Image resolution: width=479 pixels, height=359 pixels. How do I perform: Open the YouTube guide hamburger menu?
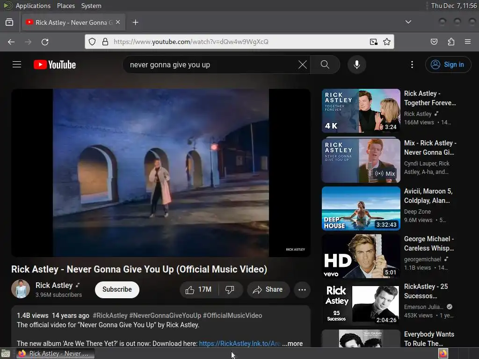pos(17,65)
